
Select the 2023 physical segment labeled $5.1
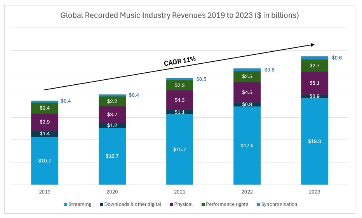[315, 83]
